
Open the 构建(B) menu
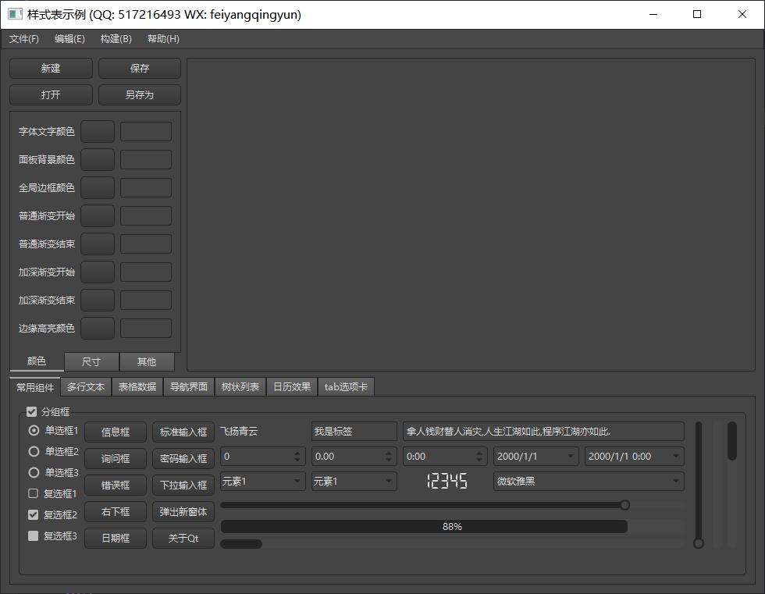pyautogui.click(x=116, y=39)
